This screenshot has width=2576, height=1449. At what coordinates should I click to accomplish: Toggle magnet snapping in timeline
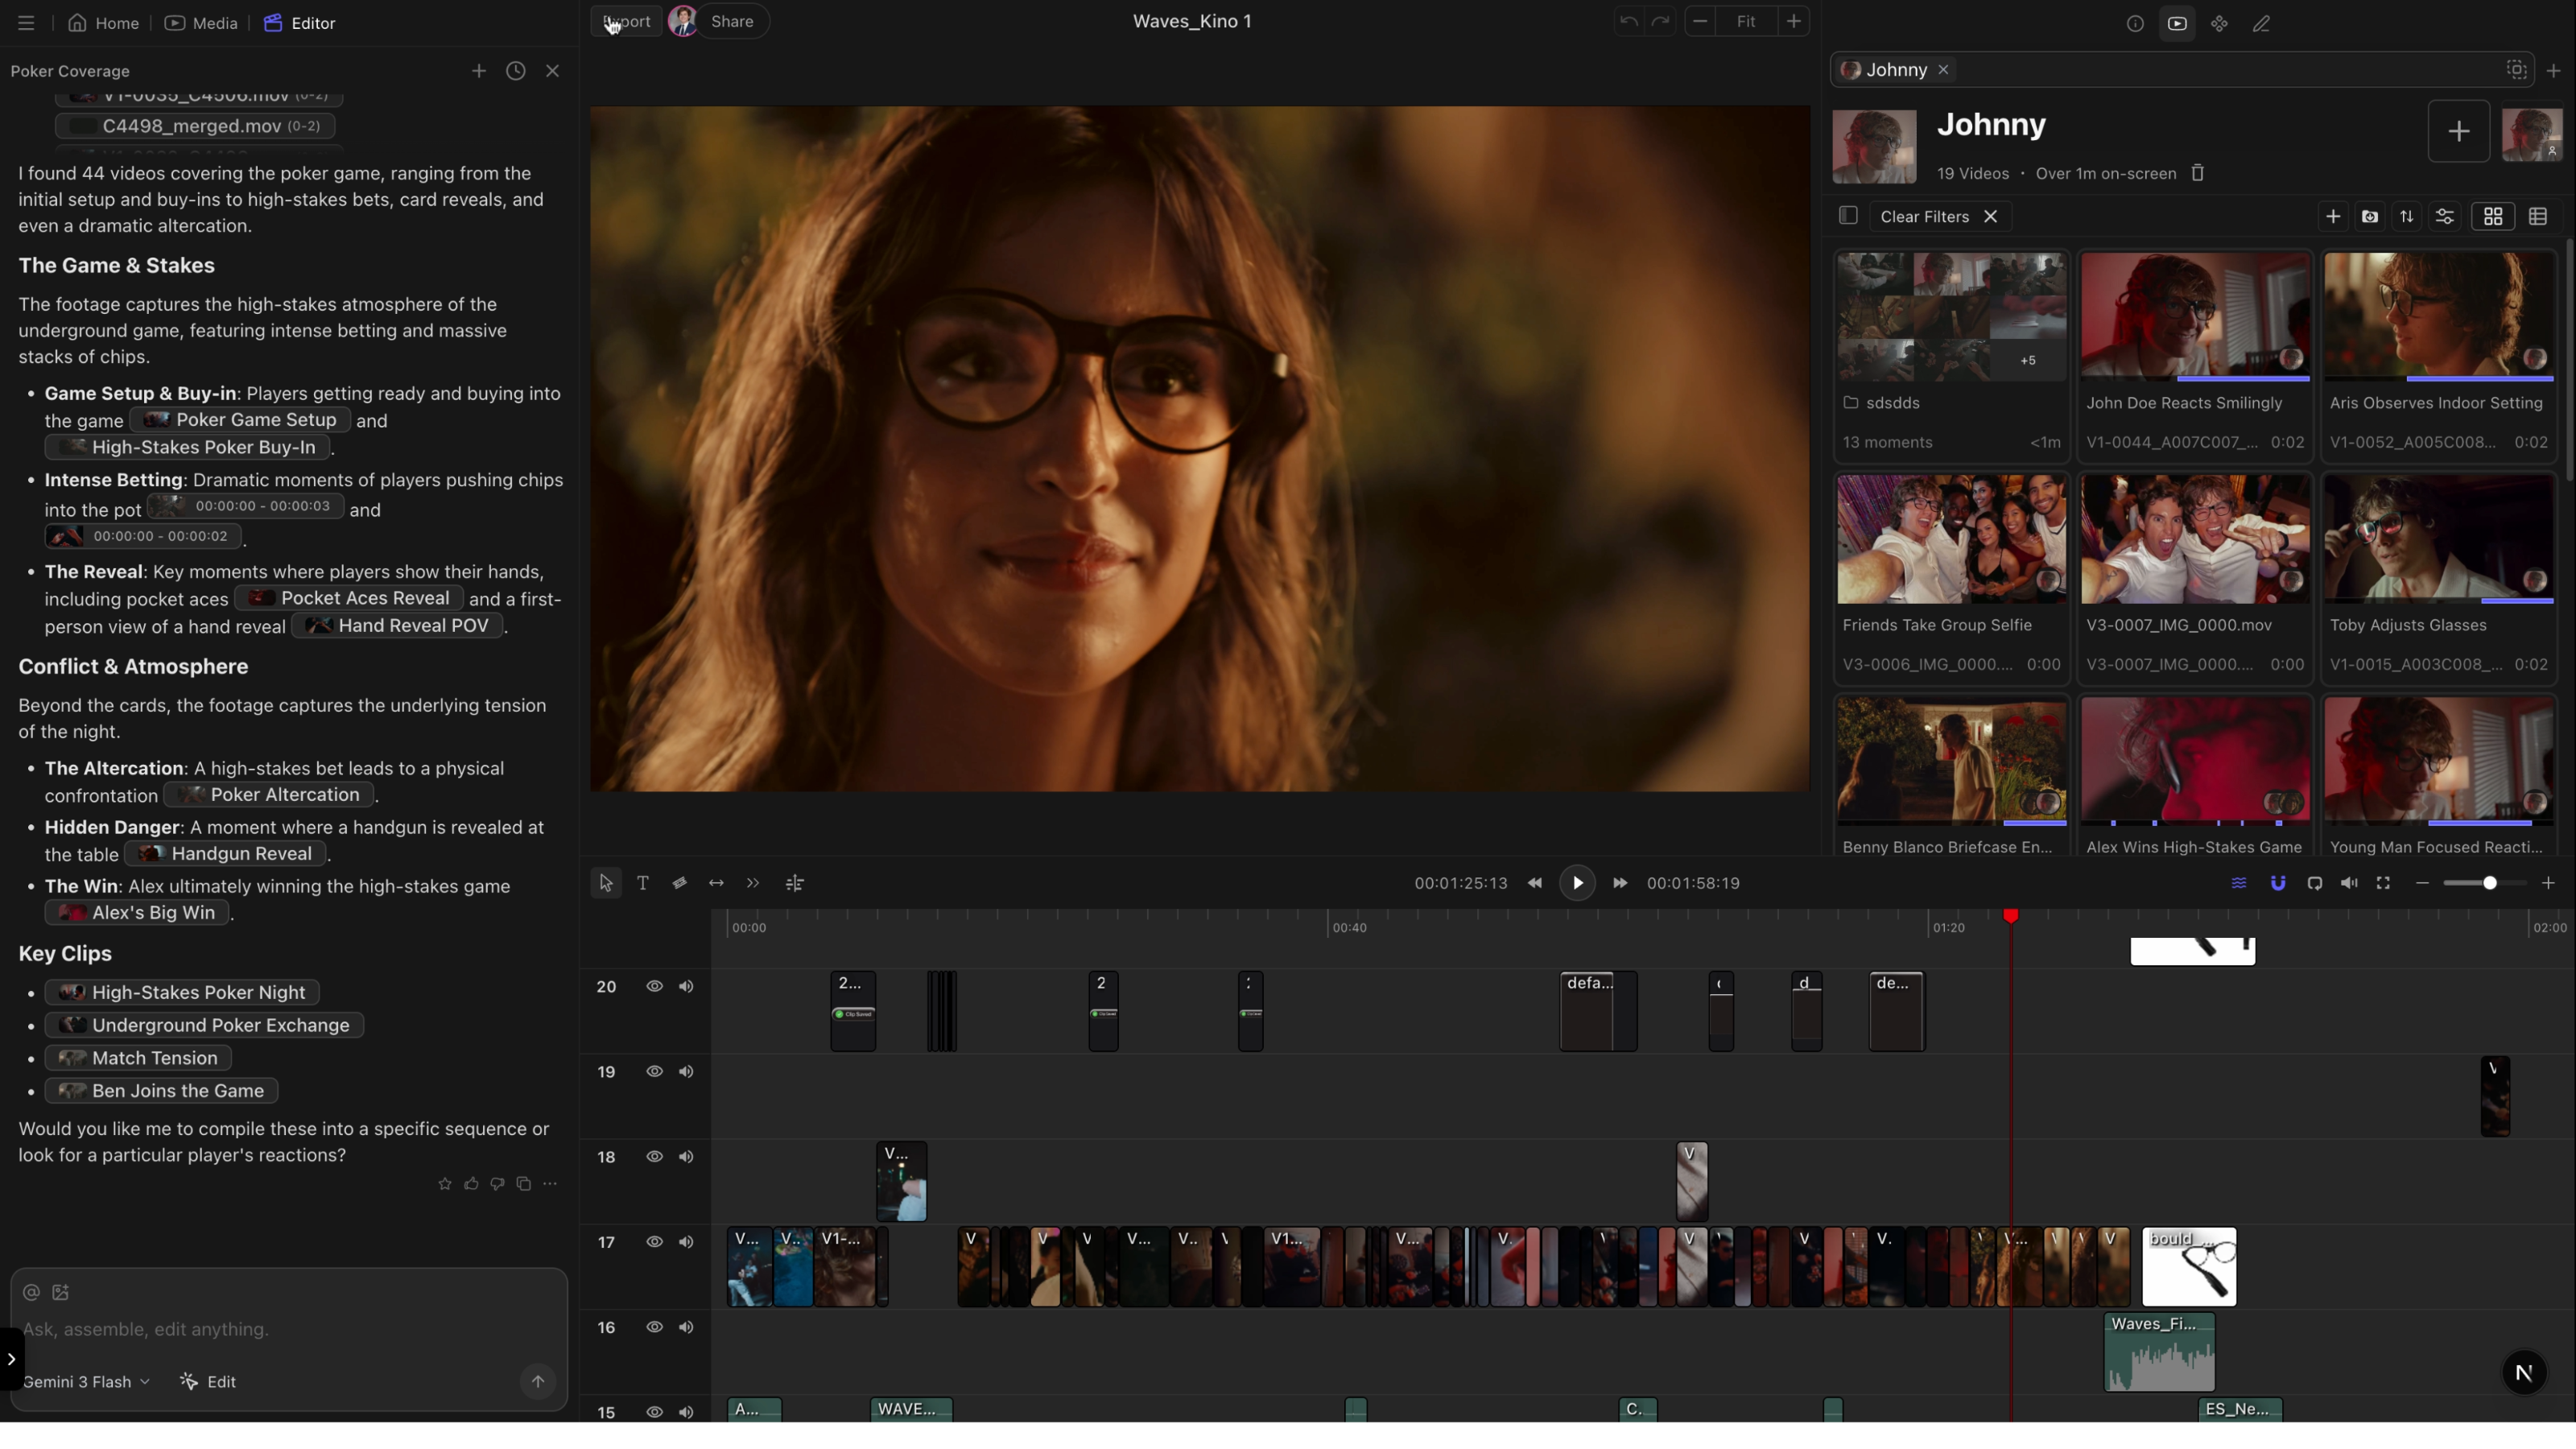pos(2278,883)
